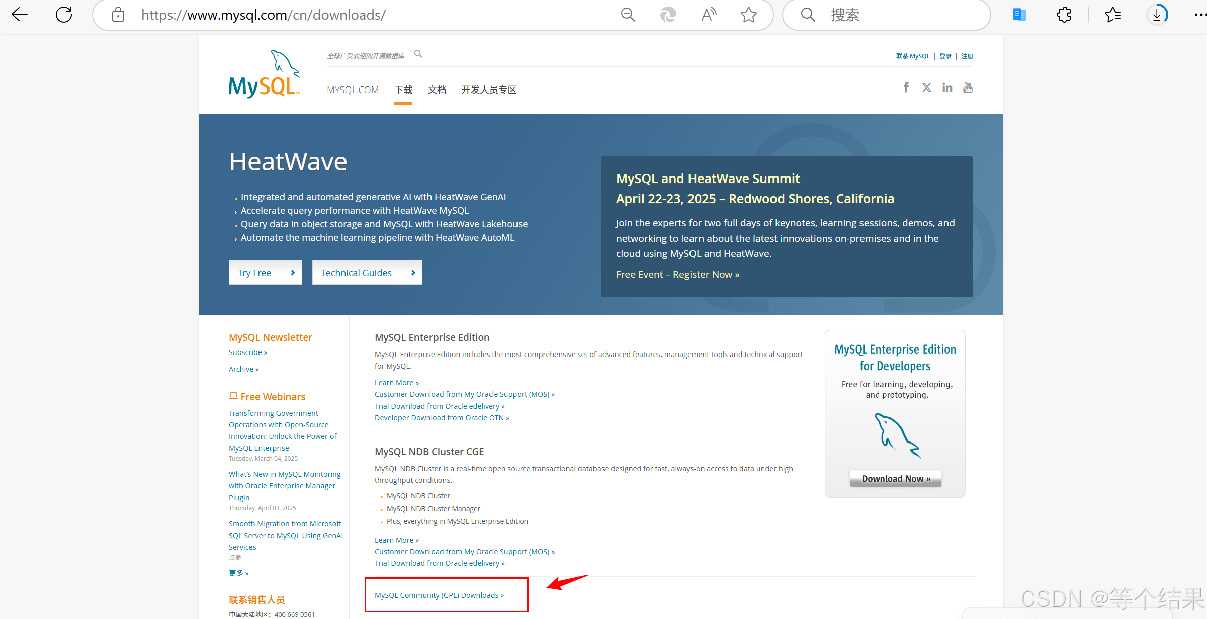Add page to favorites with star icon

(x=748, y=15)
